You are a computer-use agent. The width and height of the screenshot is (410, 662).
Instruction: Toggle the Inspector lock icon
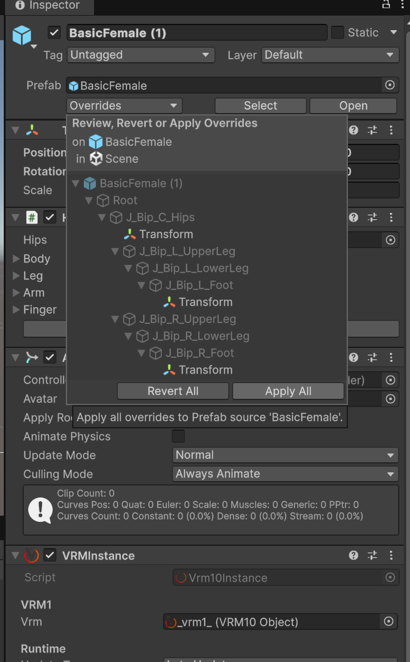coord(386,4)
